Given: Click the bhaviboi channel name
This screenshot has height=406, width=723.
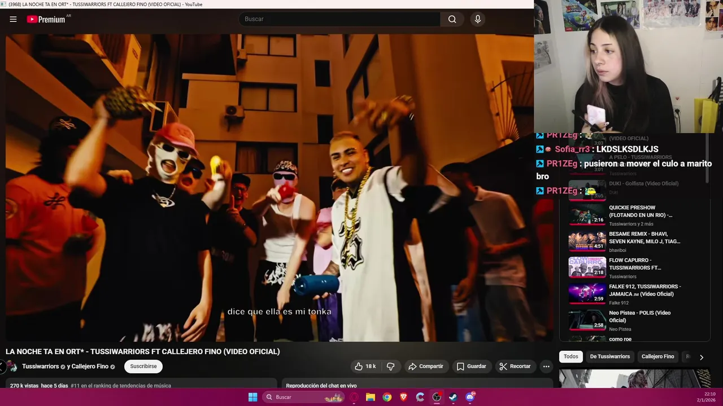Looking at the screenshot, I should click(x=617, y=250).
